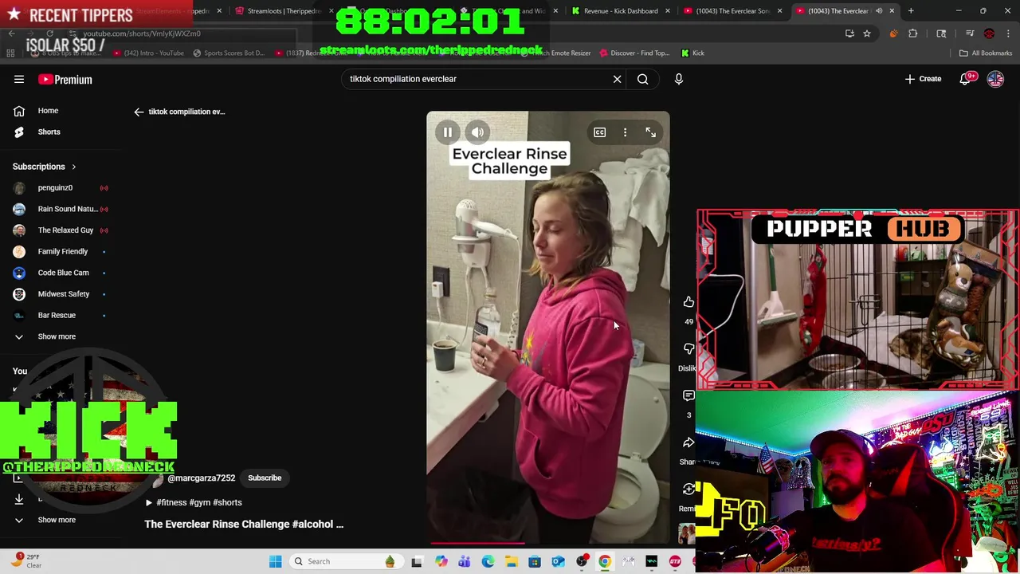Screen dimensions: 1020x574
Task: Play the #fitness #gym #shorts sound
Action: 194,503
